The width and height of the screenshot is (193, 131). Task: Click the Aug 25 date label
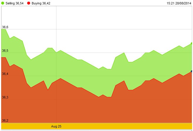56,126
